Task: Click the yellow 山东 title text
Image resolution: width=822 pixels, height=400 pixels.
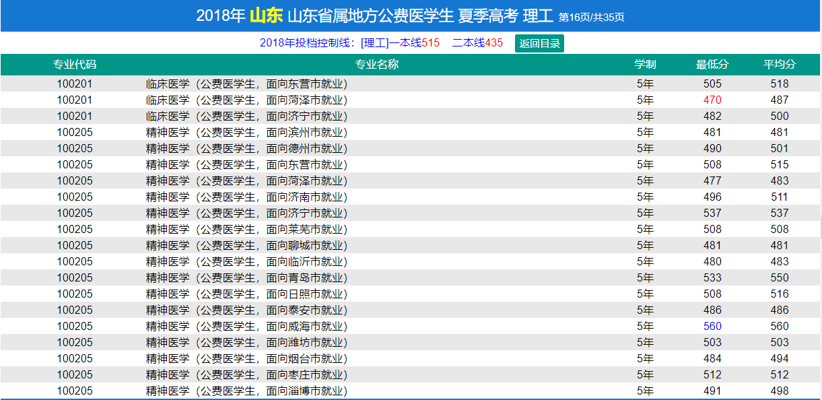Action: pos(266,16)
